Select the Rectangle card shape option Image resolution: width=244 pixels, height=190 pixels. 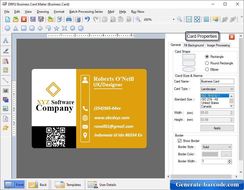(x=207, y=57)
